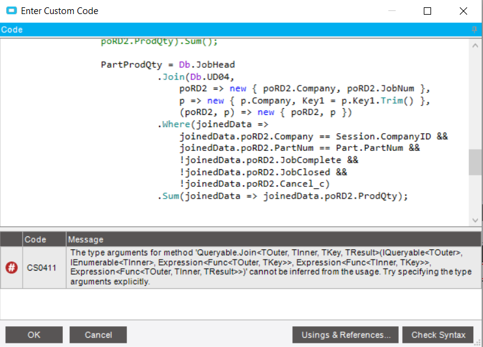Image resolution: width=483 pixels, height=347 pixels.
Task: Confirm the code with OK
Action: click(34, 335)
